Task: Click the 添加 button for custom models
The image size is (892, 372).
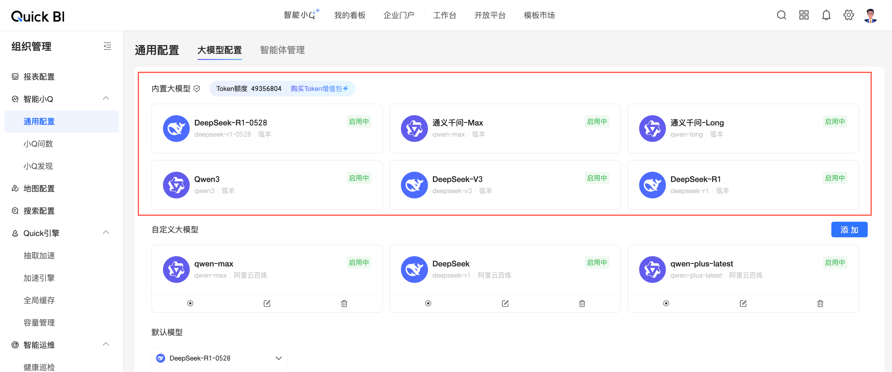Action: pos(849,229)
